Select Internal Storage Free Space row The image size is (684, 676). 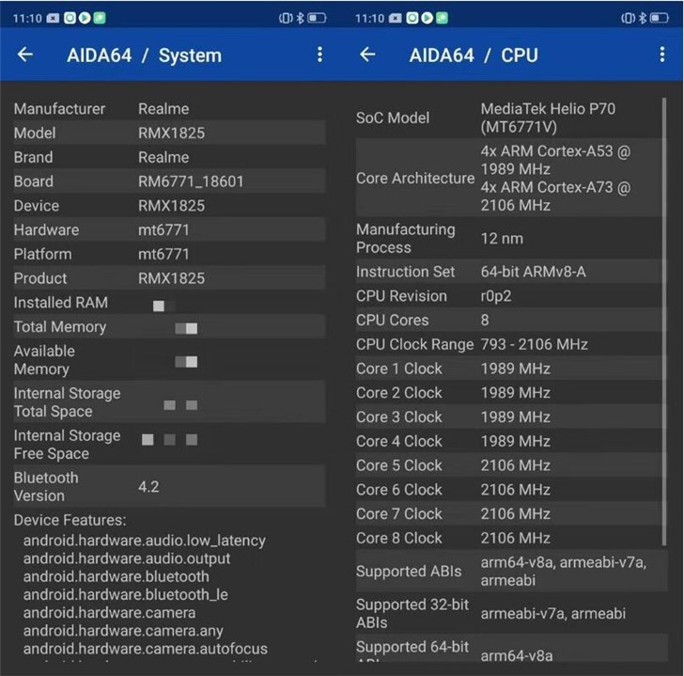click(169, 445)
